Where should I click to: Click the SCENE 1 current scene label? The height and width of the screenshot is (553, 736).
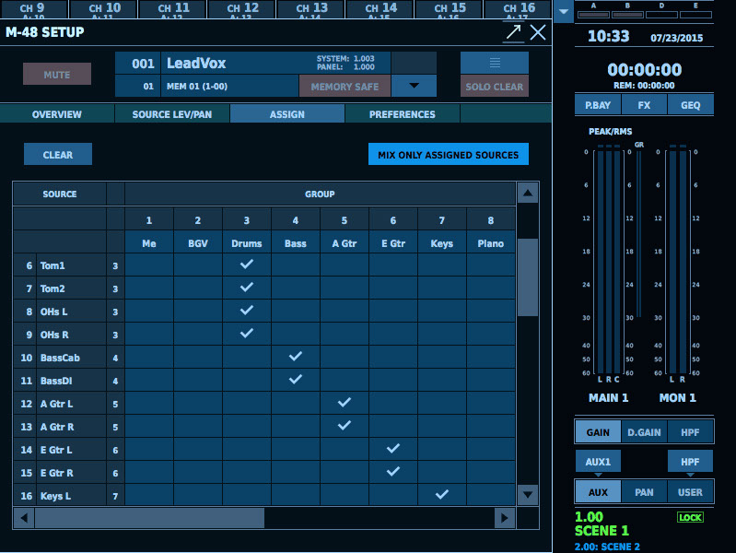click(602, 531)
